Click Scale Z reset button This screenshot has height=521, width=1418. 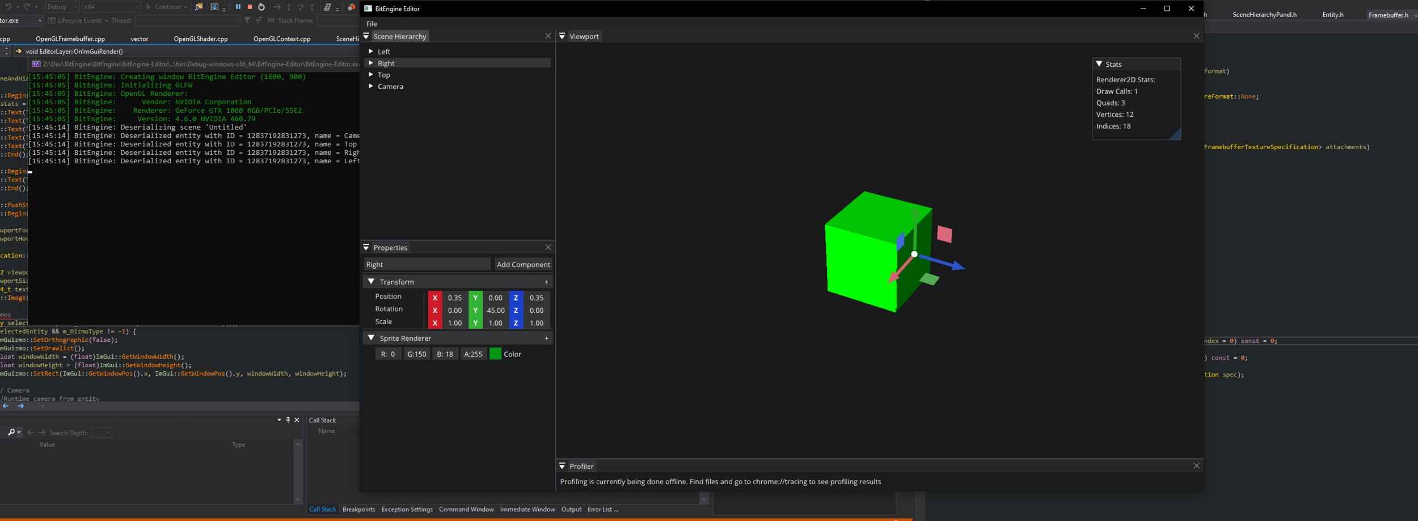(516, 323)
